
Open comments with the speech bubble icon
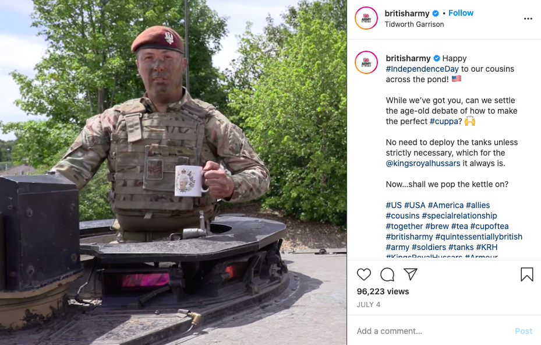(x=387, y=274)
